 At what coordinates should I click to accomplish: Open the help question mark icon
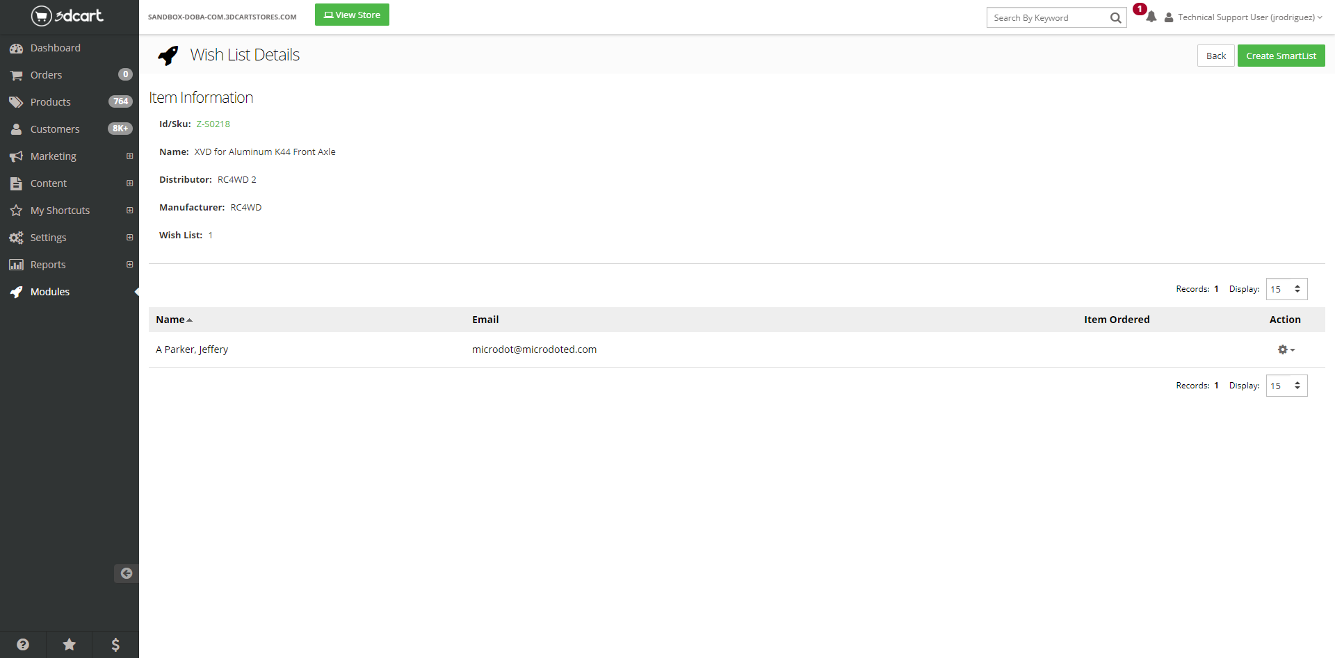coord(23,644)
